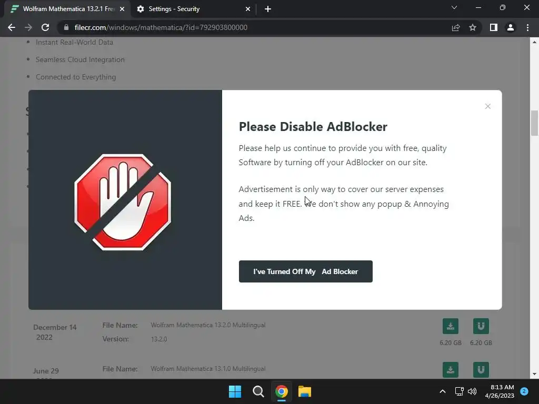539x404 pixels.
Task: Click version value '13.2.0'
Action: (159, 339)
